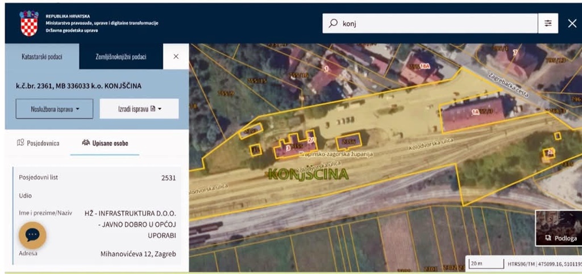The width and height of the screenshot is (582, 274).
Task: Click the magnifier search icon
Action: pyautogui.click(x=333, y=24)
